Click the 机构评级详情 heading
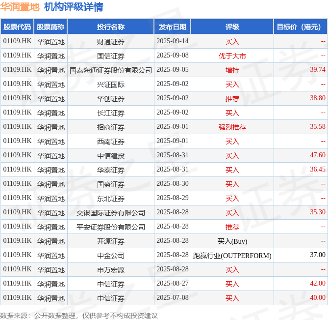The width and height of the screenshot is (328, 320). coord(74,7)
